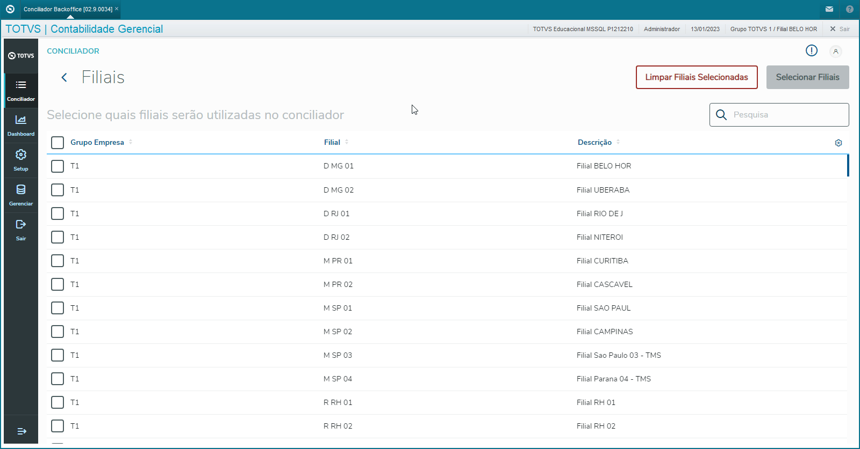Sort by Grupo Empresa column arrows
This screenshot has height=449, width=860.
tap(131, 142)
